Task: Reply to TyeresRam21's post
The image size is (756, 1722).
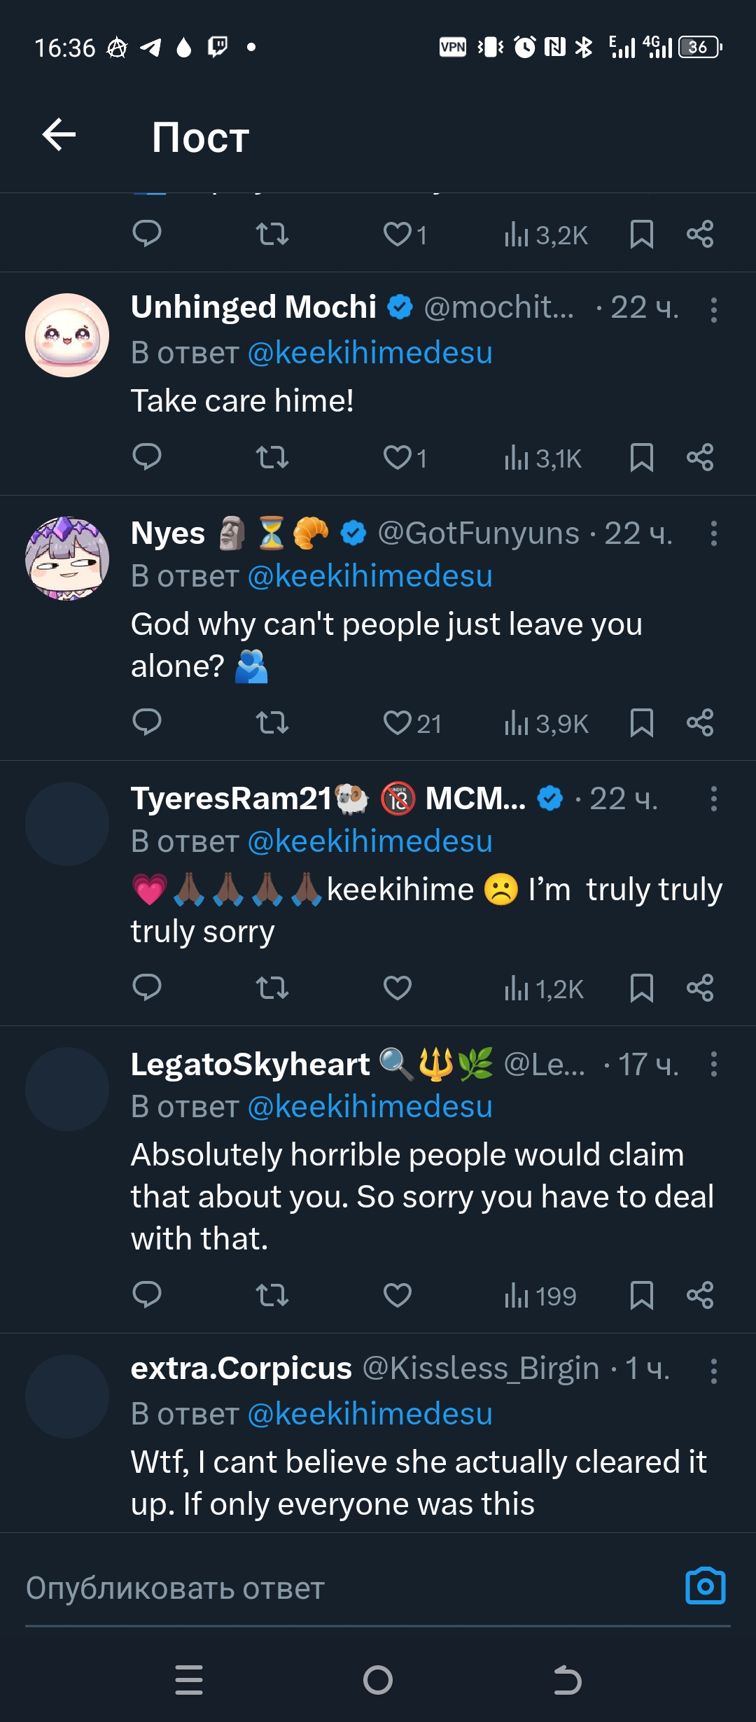Action: coord(147,988)
